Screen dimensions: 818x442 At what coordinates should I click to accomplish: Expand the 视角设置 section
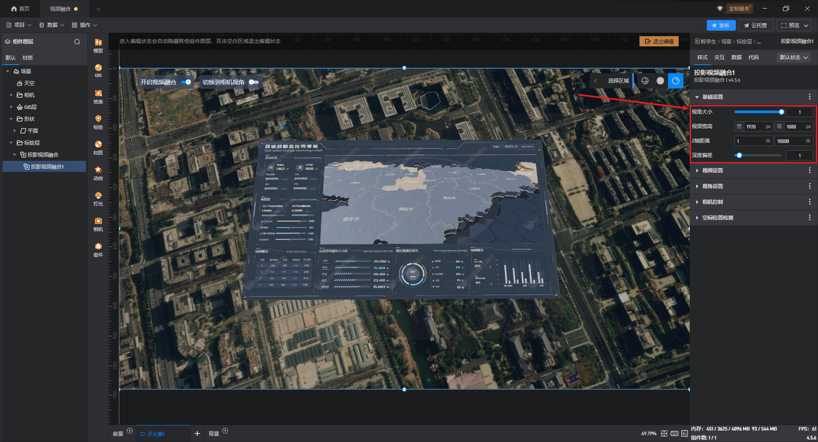tap(697, 186)
